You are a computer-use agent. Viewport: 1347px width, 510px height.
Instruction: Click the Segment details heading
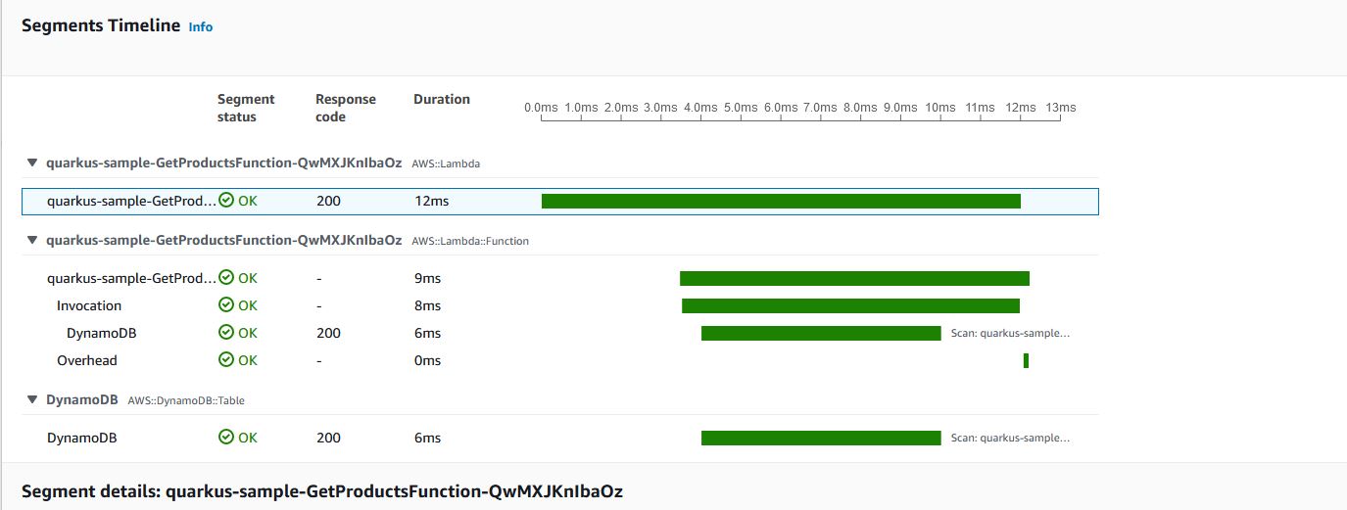[322, 490]
